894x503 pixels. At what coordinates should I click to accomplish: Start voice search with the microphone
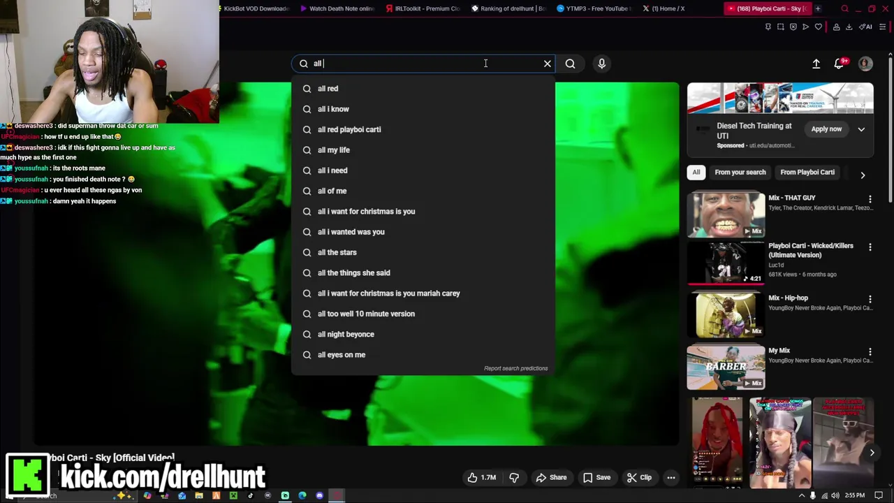pos(601,64)
